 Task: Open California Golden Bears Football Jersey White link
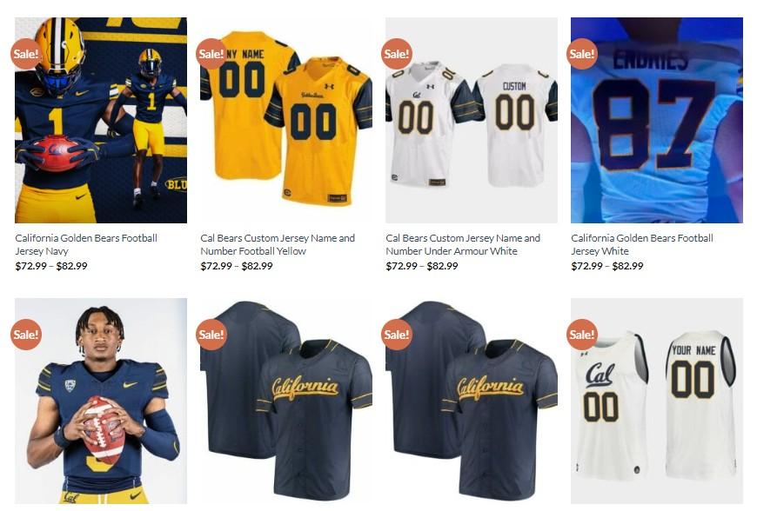click(x=642, y=244)
